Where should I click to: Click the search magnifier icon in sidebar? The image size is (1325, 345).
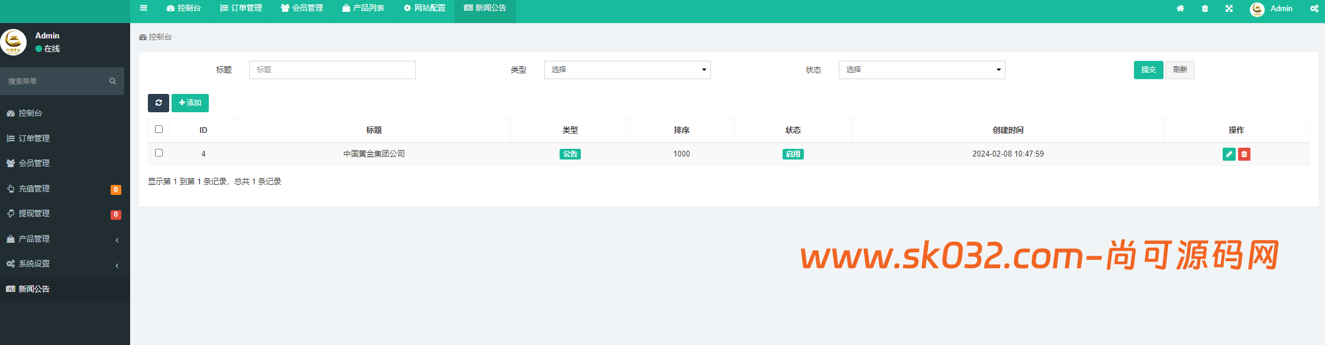(112, 81)
